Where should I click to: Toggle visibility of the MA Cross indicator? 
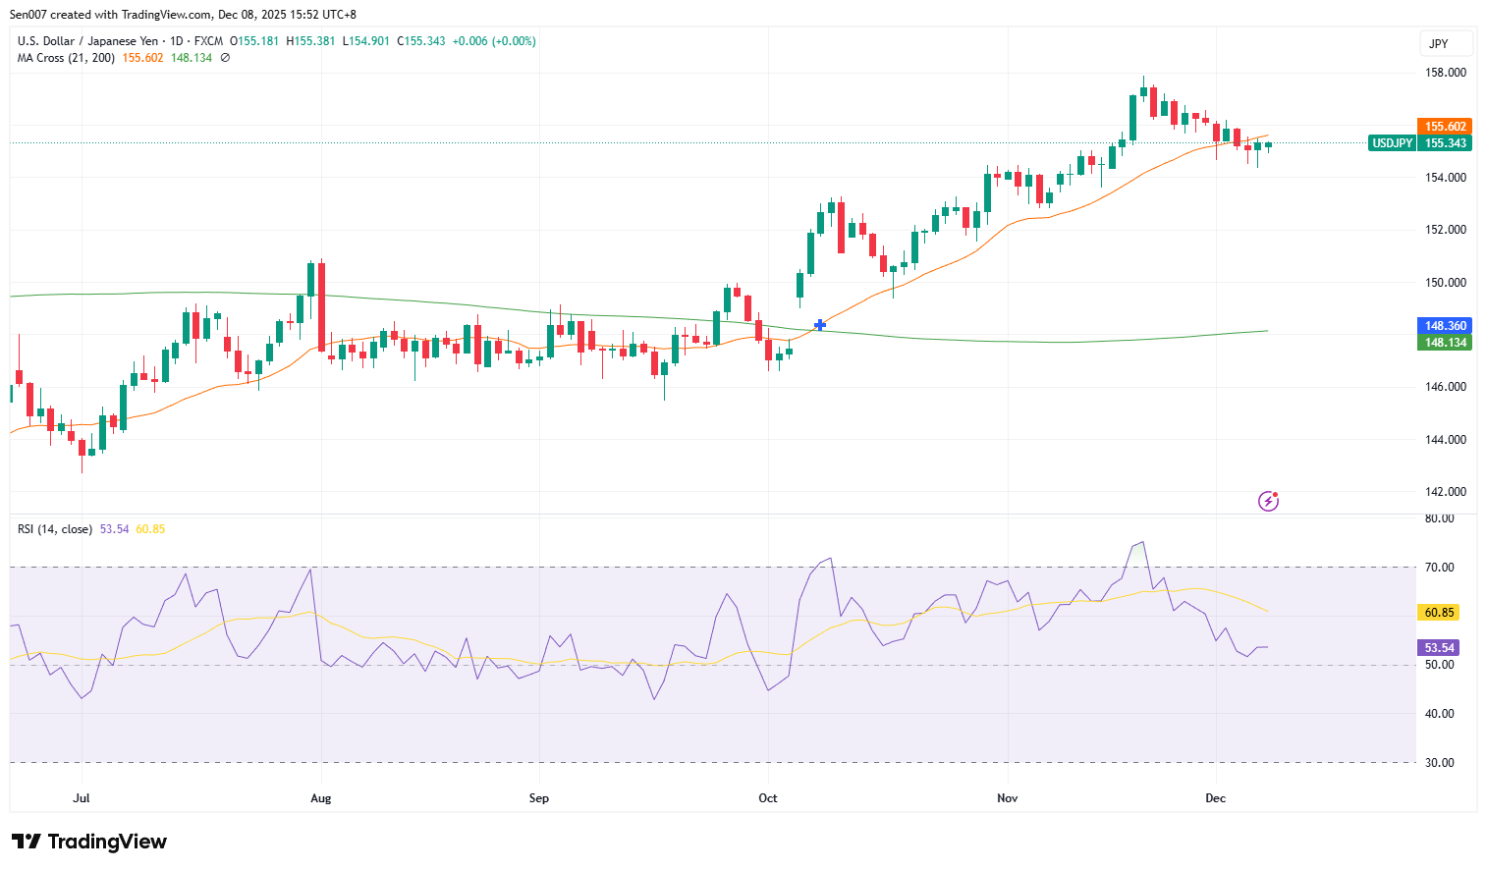tap(223, 58)
